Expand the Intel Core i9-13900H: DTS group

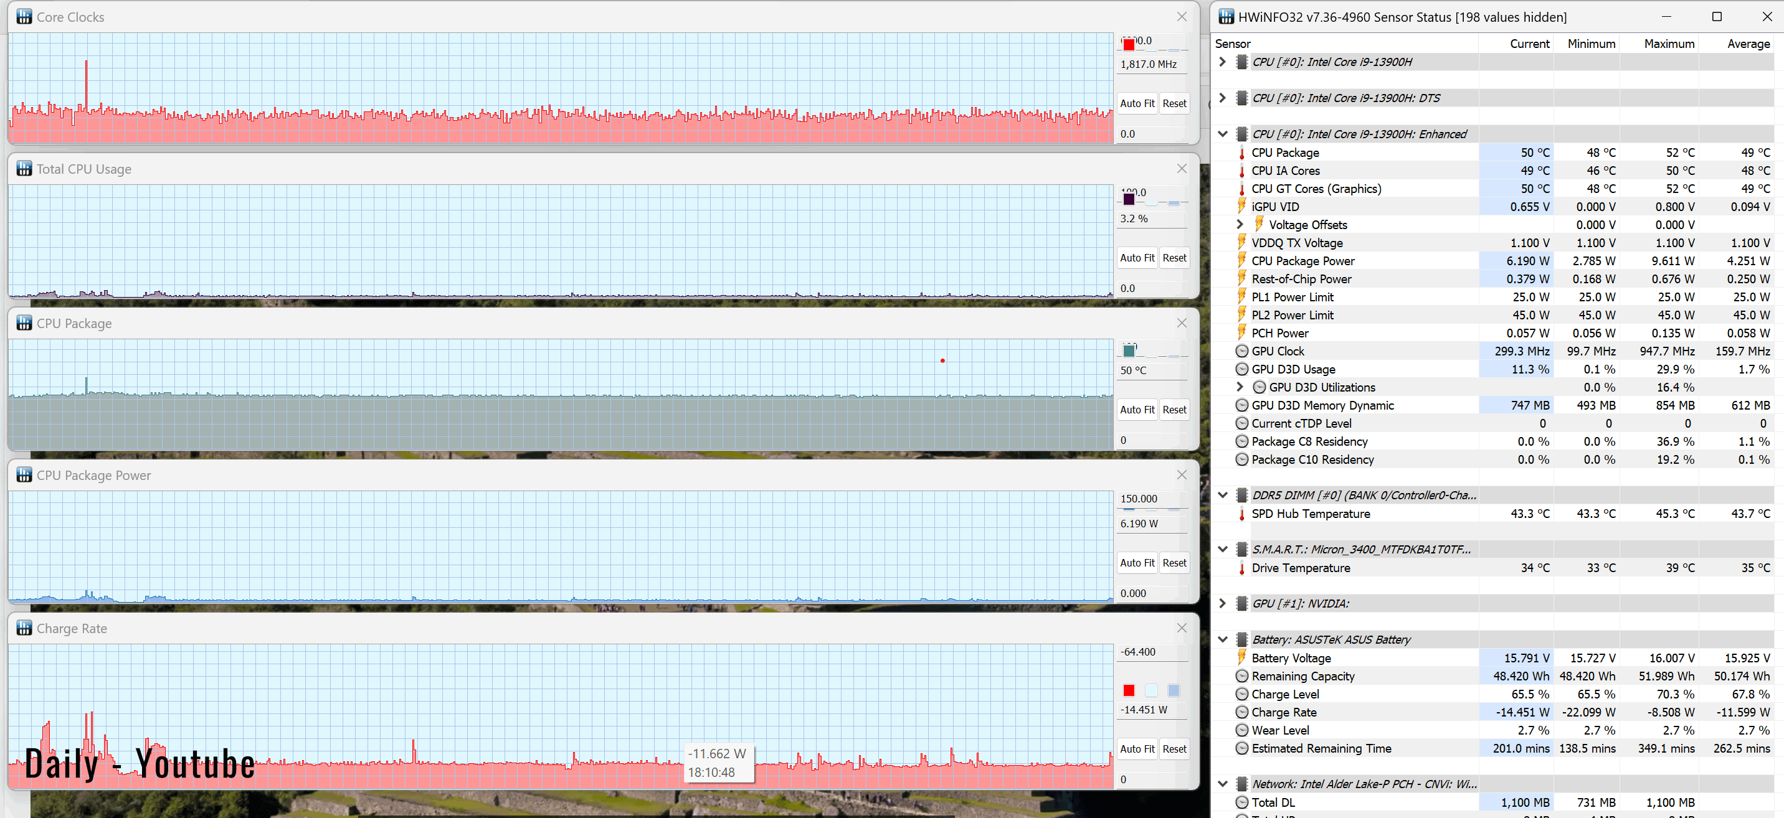pyautogui.click(x=1223, y=98)
